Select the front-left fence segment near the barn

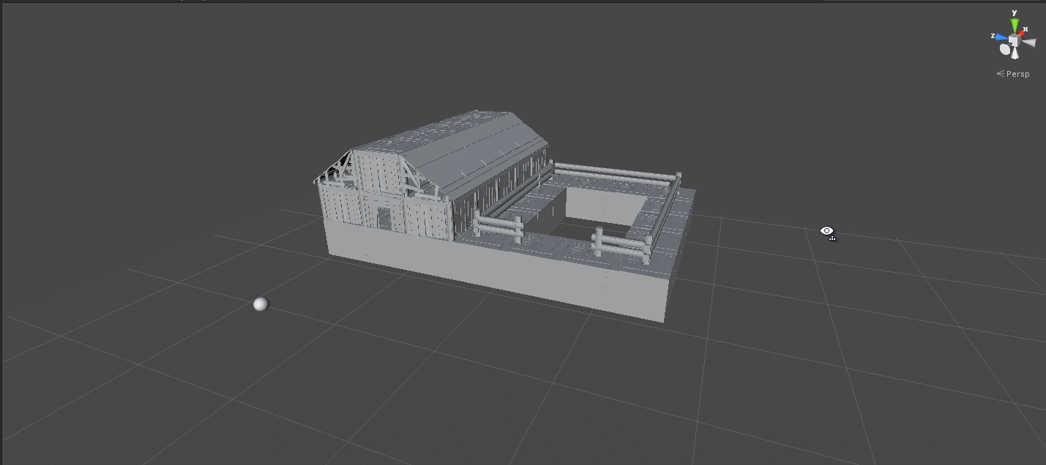[x=498, y=225]
